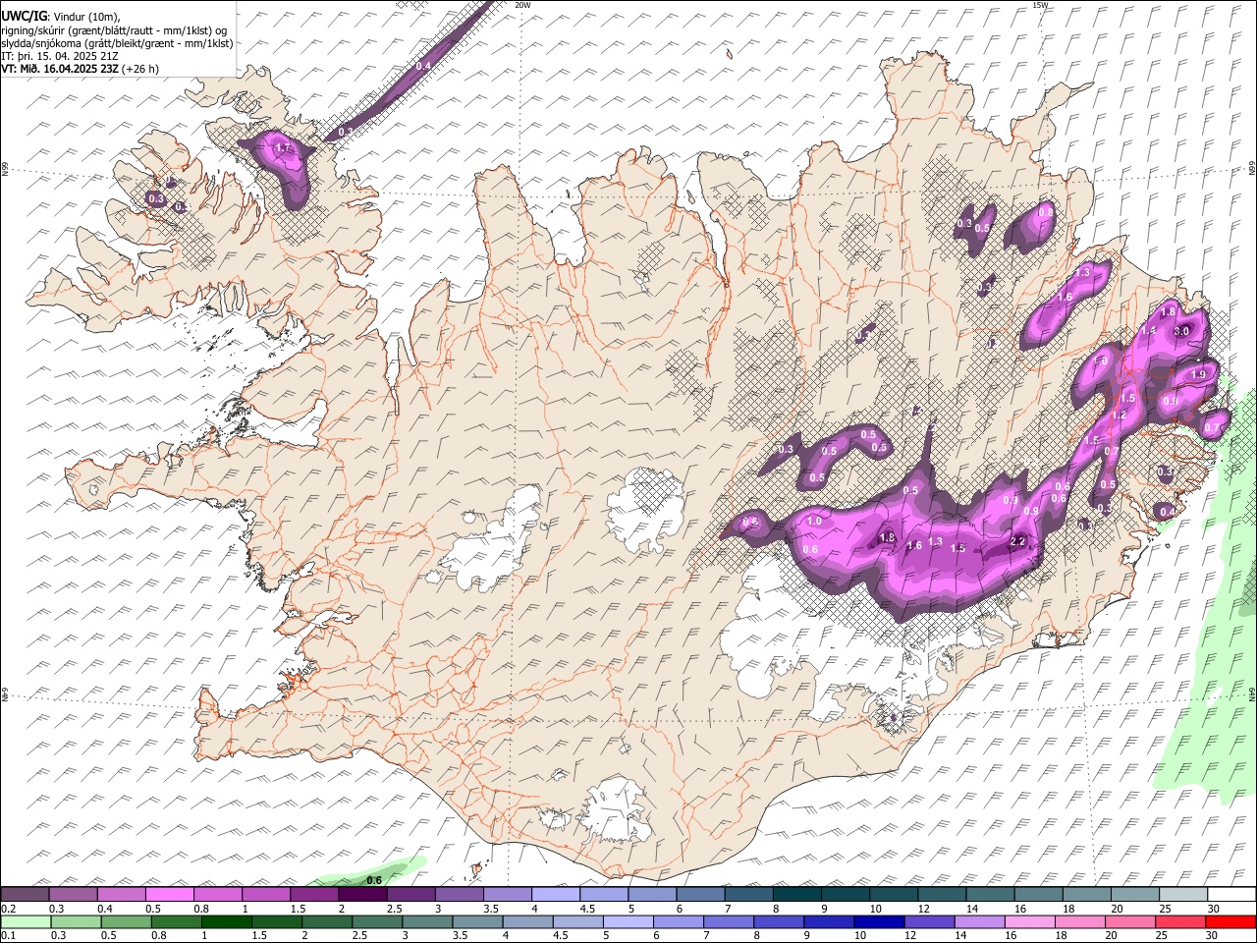Viewport: 1257px width, 943px height.
Task: Pick top legend swatch labeled 25
Action: pos(1182,894)
